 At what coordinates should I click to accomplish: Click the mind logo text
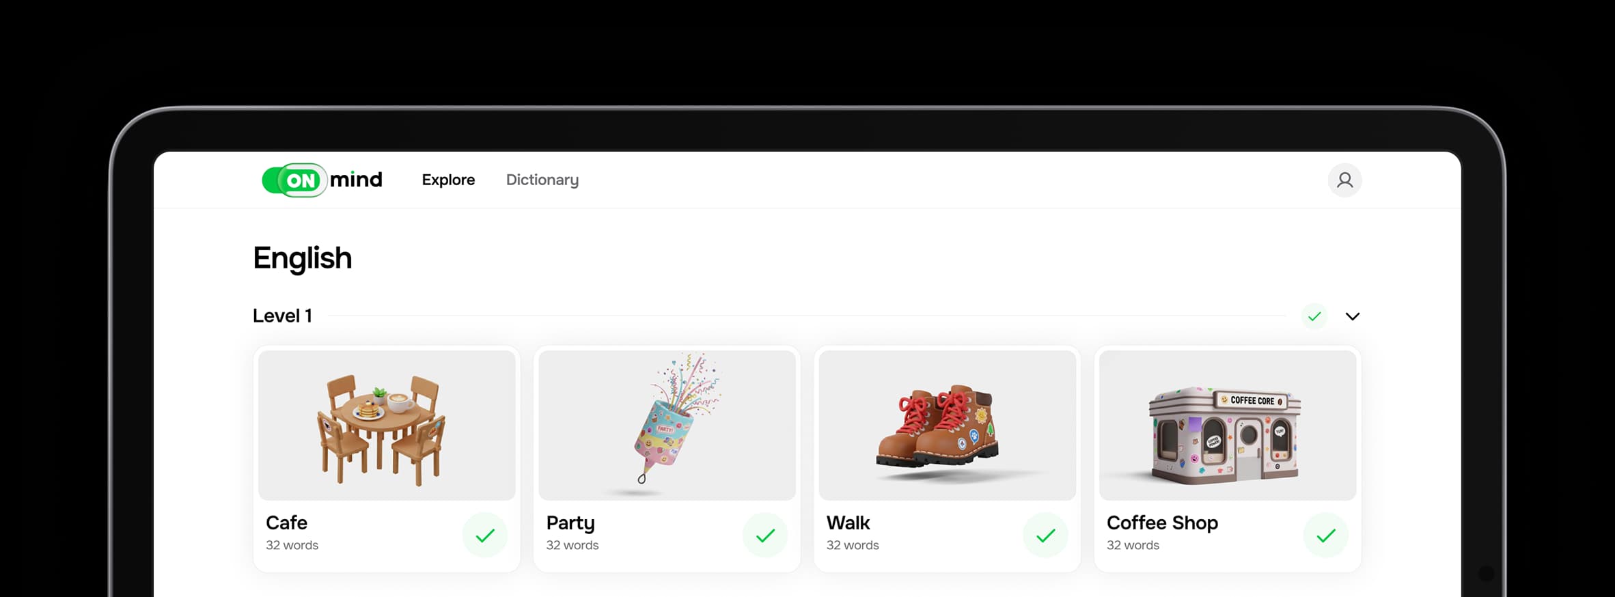click(x=356, y=180)
